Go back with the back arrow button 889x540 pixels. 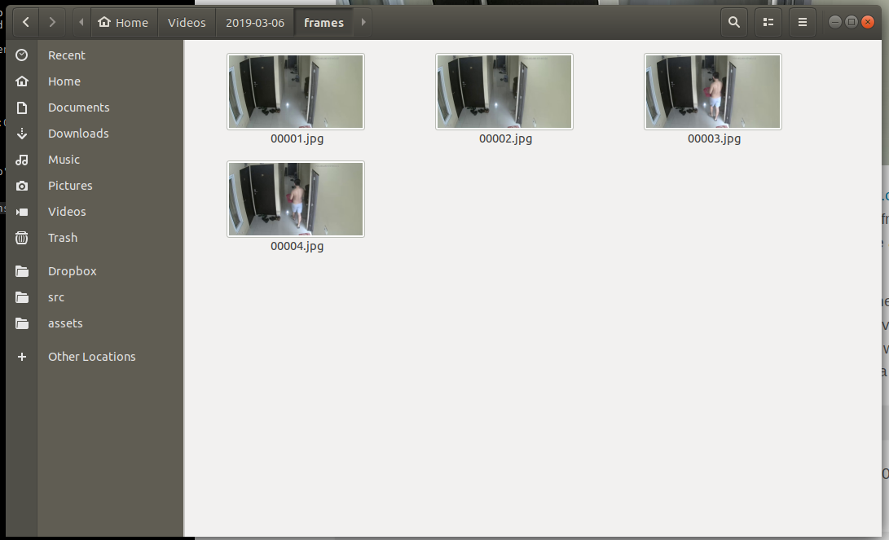(x=25, y=23)
